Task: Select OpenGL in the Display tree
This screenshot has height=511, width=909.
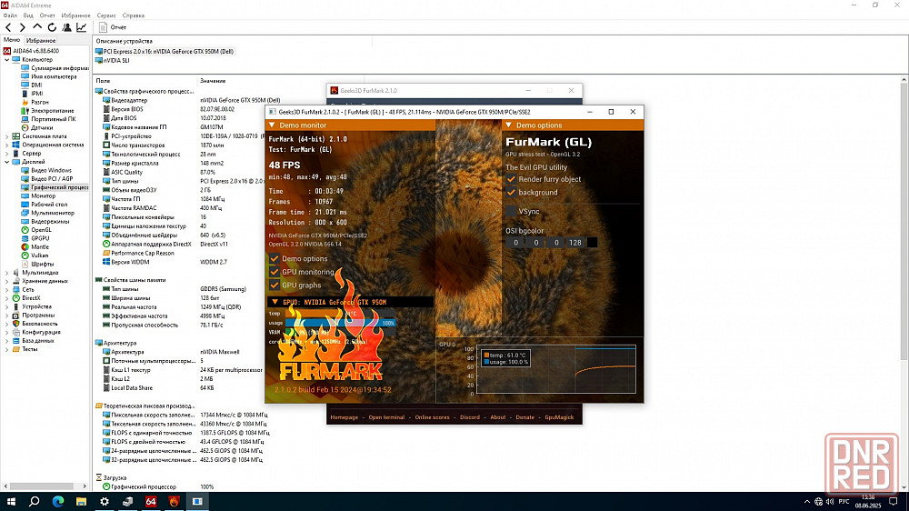Action: pyautogui.click(x=41, y=230)
